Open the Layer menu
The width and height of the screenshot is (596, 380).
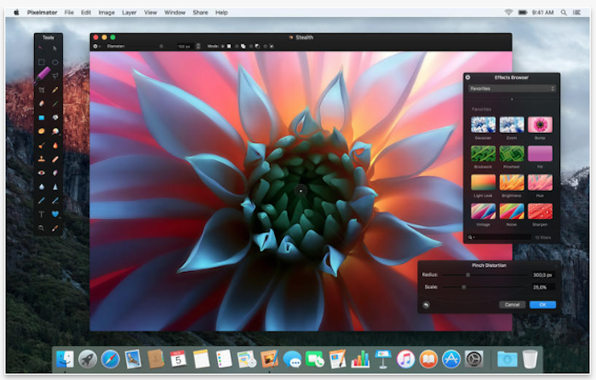pyautogui.click(x=129, y=13)
